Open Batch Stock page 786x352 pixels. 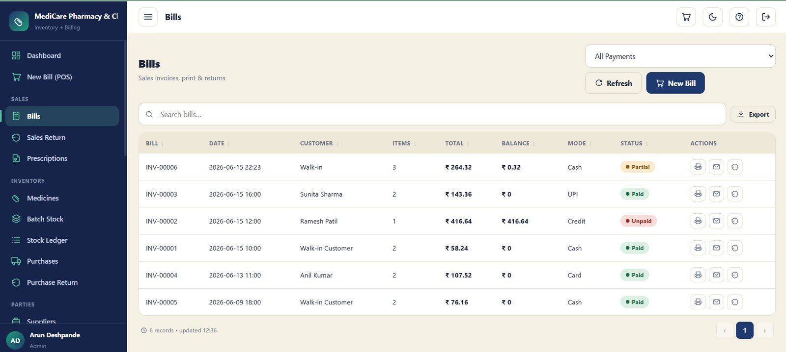pyautogui.click(x=62, y=219)
